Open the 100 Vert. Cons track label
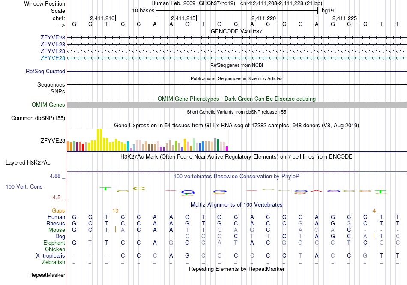Screen dimensions: 407x285 24,186
